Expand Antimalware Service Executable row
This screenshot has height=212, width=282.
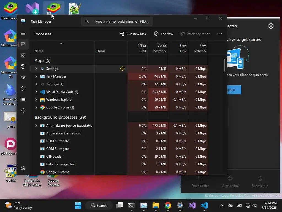[36, 126]
